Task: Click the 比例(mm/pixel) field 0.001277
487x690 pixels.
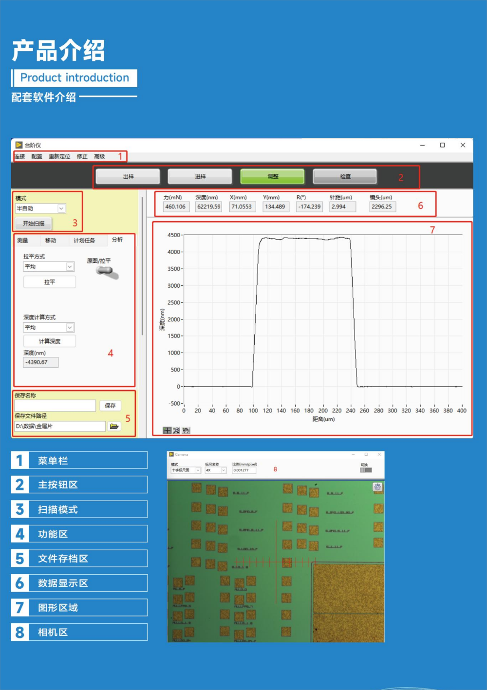Action: click(x=244, y=470)
